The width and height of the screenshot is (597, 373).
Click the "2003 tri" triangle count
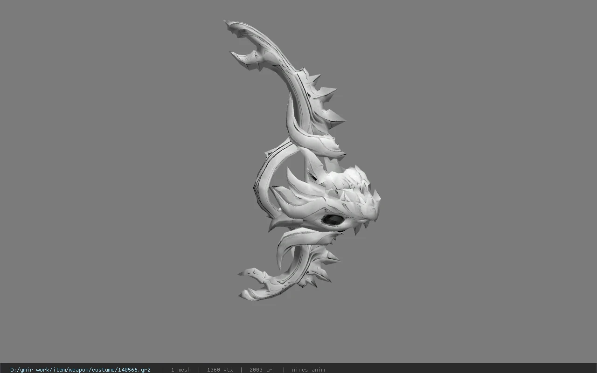[262, 370]
